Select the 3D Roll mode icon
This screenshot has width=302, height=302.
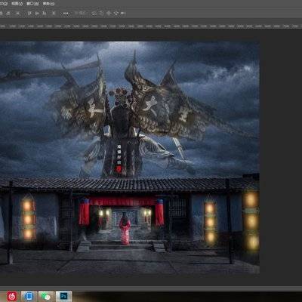pyautogui.click(x=101, y=14)
